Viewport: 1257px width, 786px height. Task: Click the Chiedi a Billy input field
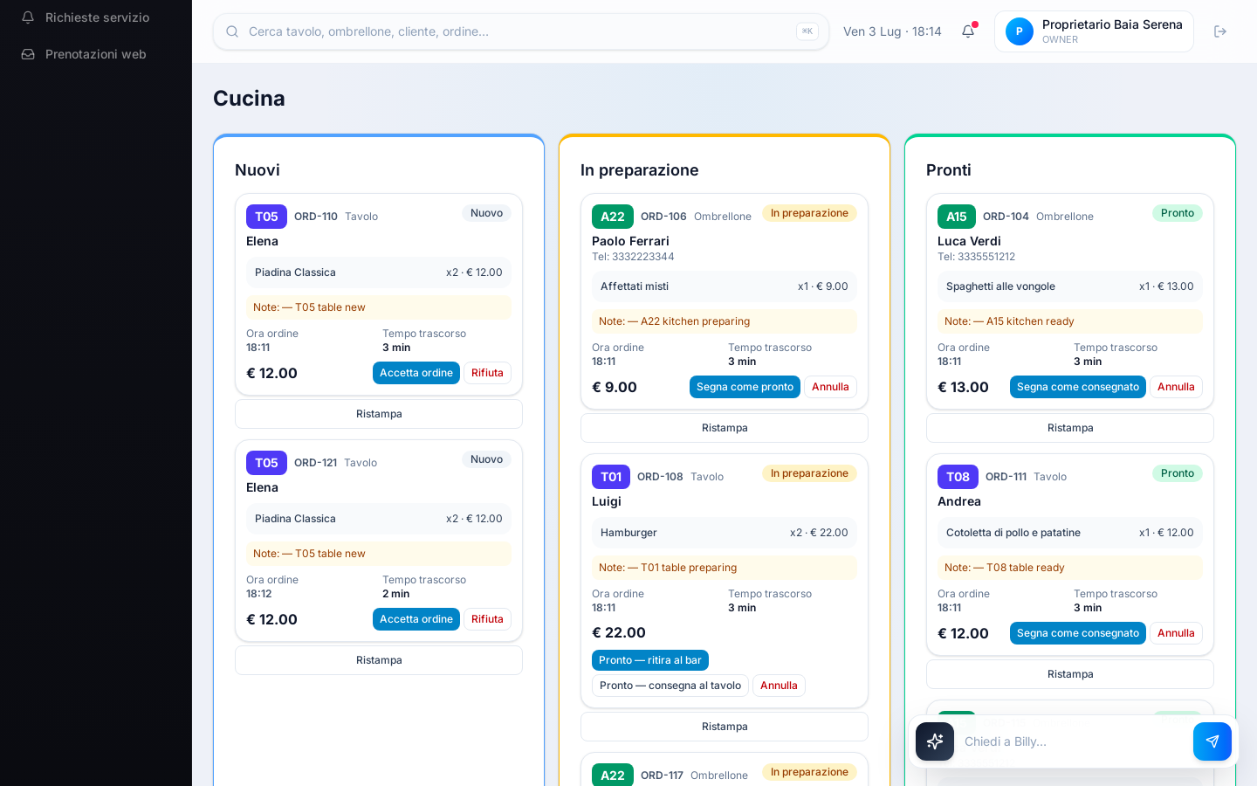coord(1074,741)
